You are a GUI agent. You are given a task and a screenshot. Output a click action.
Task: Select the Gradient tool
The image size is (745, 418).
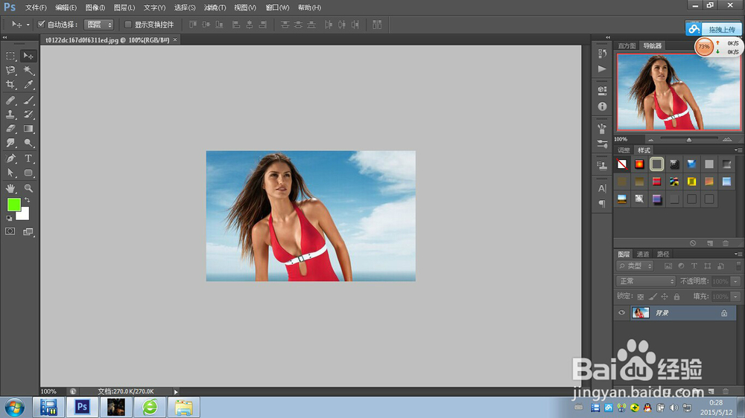pos(28,129)
